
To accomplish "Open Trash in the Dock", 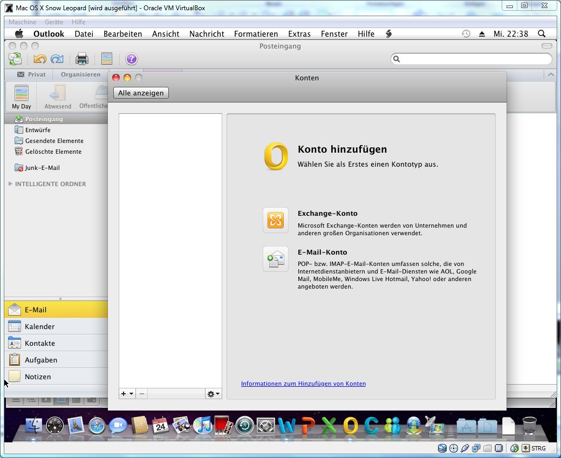I will (530, 426).
